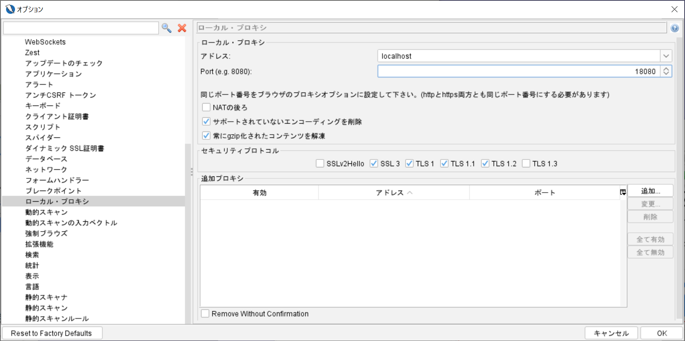Select 拡張機能 in the tree

click(39, 244)
